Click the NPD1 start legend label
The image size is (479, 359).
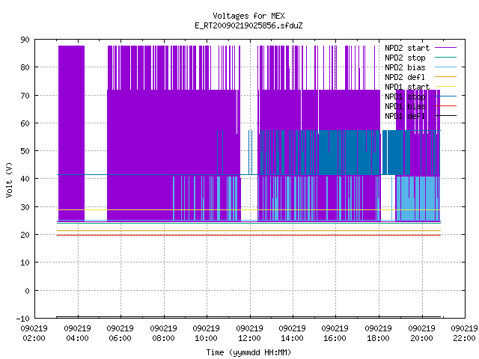(407, 87)
